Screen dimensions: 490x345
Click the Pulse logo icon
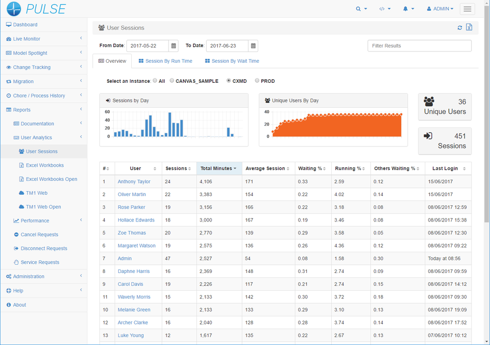pos(14,9)
